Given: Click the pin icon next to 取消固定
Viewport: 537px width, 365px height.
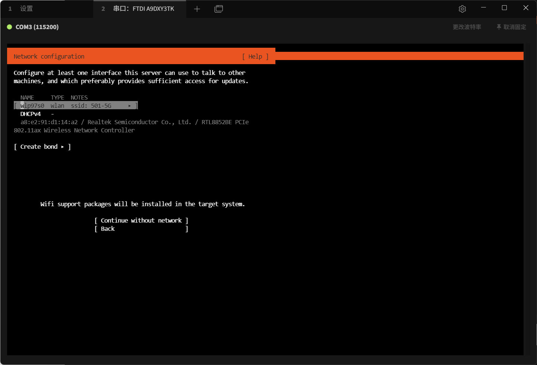Looking at the screenshot, I should pos(499,27).
